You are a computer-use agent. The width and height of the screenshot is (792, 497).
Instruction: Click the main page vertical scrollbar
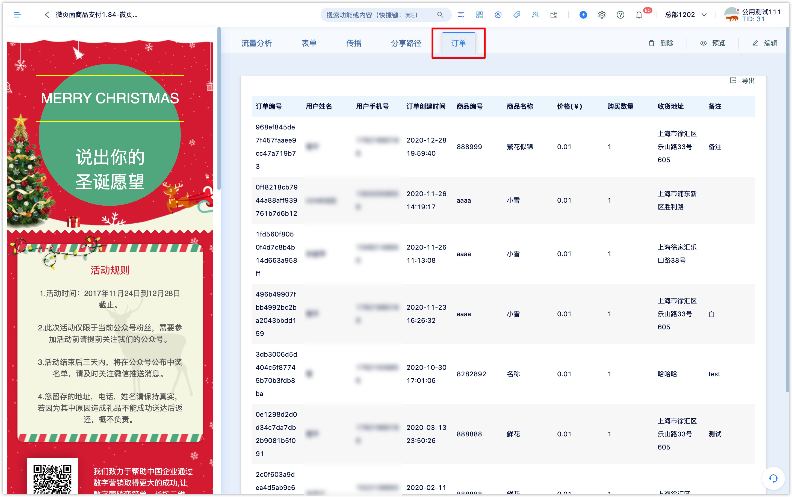pos(787,209)
